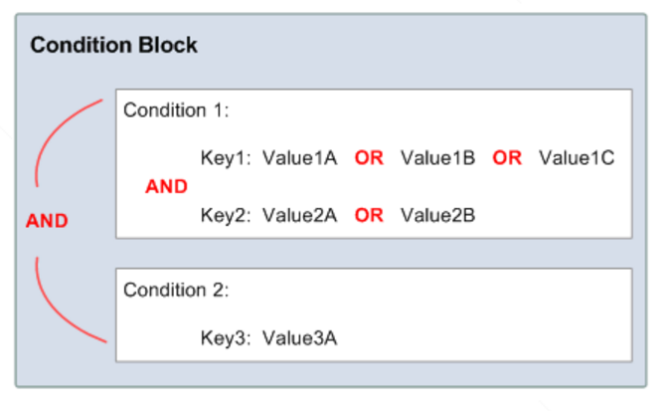The image size is (668, 411).
Task: Select the Value1B text
Action: tap(437, 158)
